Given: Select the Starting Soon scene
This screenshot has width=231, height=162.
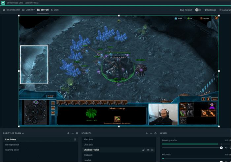Looking at the screenshot, I should pos(41,149).
